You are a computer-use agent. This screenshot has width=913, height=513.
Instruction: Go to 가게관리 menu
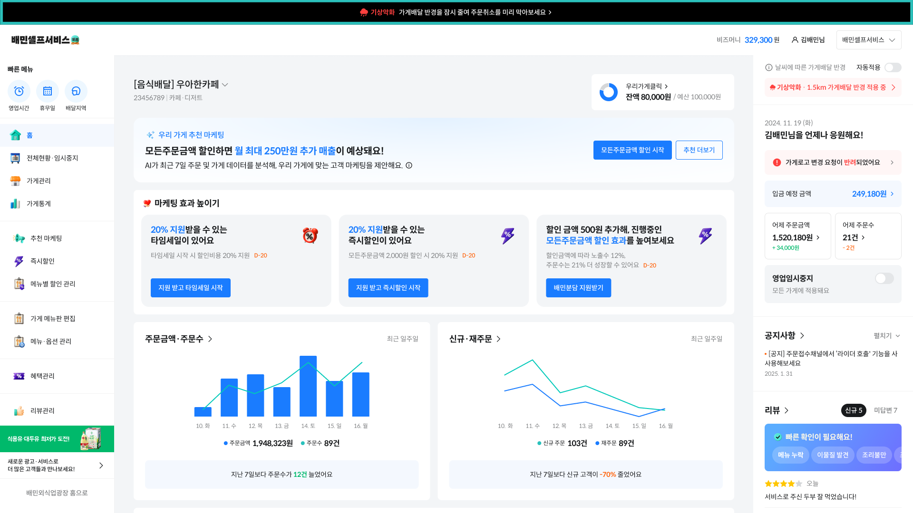coord(57,181)
